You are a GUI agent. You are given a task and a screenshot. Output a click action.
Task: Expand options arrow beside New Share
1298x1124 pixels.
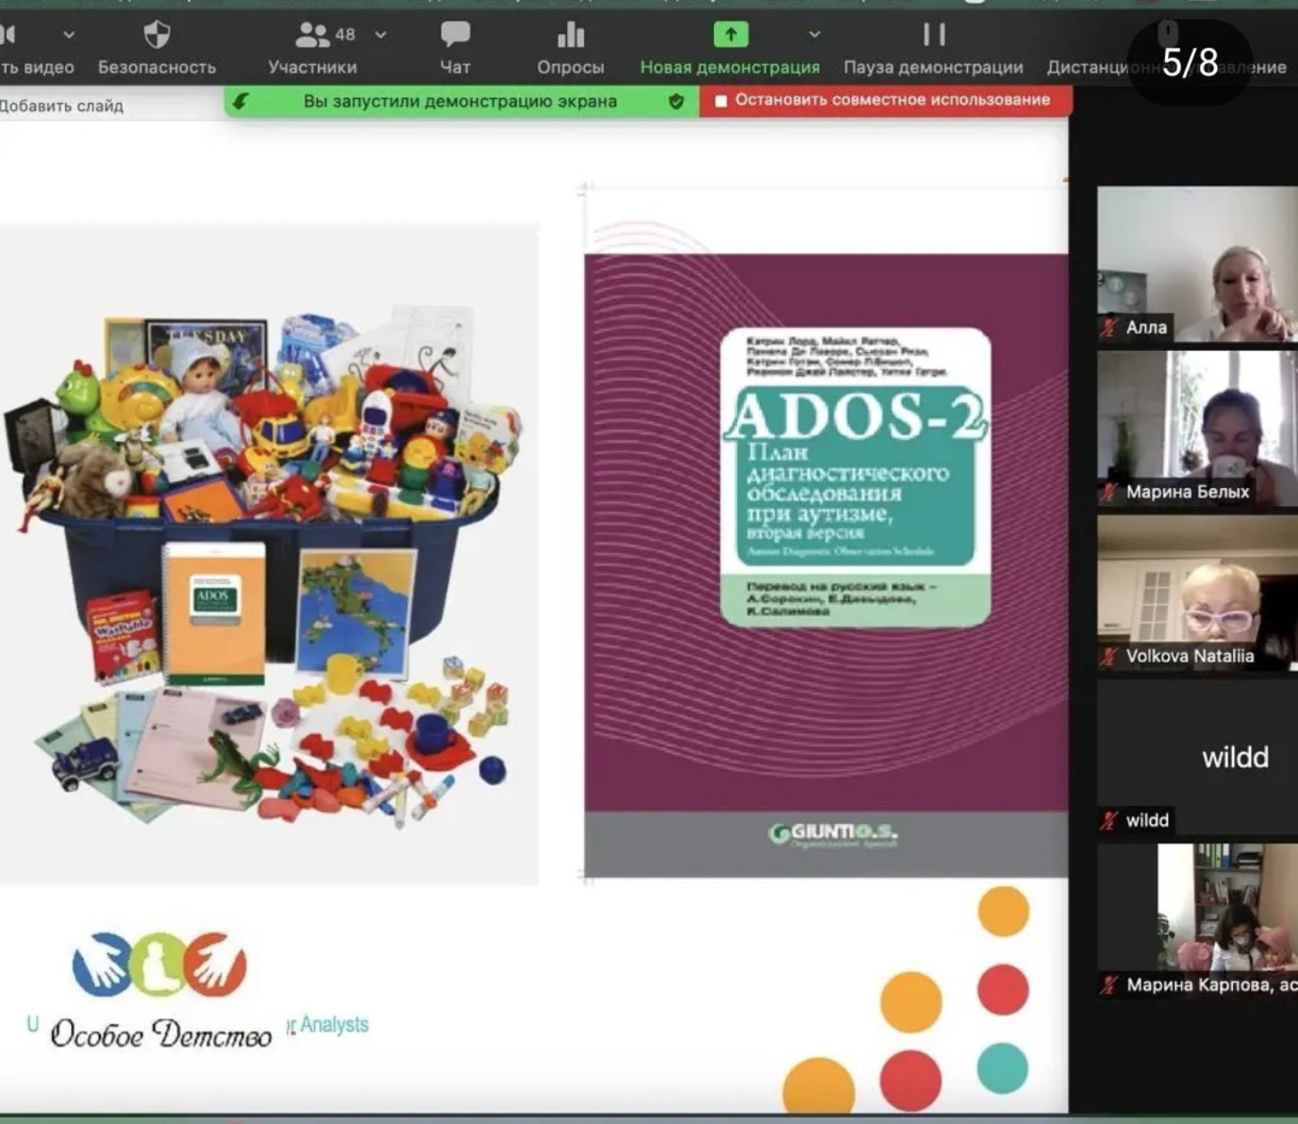pyautogui.click(x=814, y=34)
